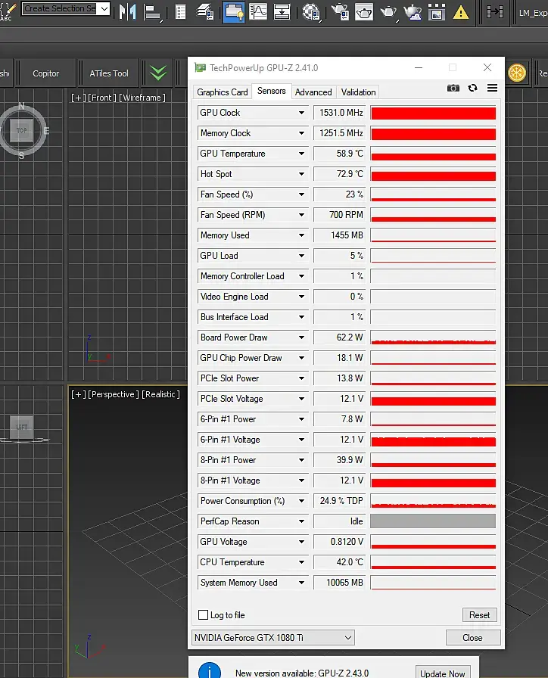Open the [Realistic] viewport shading menu
Screen dimensions: 548x678
(160, 394)
